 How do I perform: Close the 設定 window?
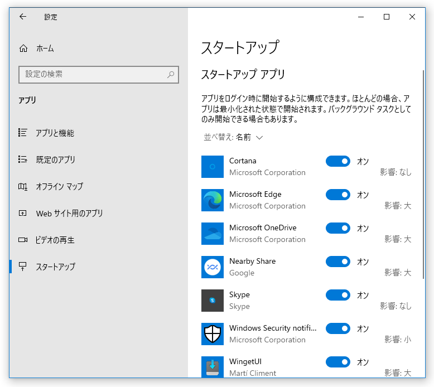(412, 17)
